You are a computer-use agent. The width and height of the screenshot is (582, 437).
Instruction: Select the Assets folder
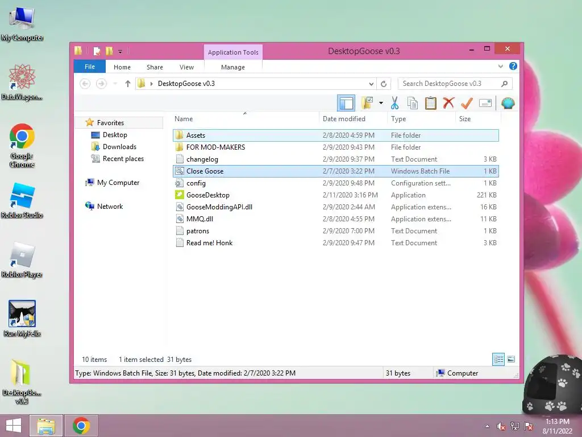click(335, 135)
